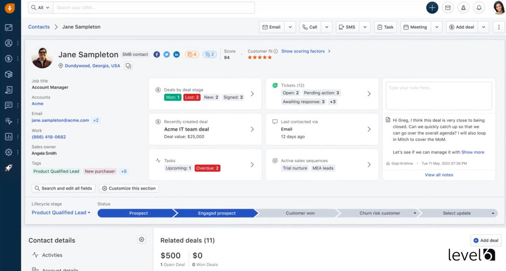This screenshot has width=506, height=271.
Task: Select the Deals icon in the sidebar
Action: [x=10, y=59]
